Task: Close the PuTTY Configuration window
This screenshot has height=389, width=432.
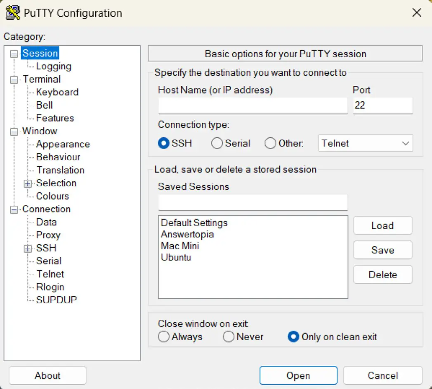Action: tap(417, 12)
